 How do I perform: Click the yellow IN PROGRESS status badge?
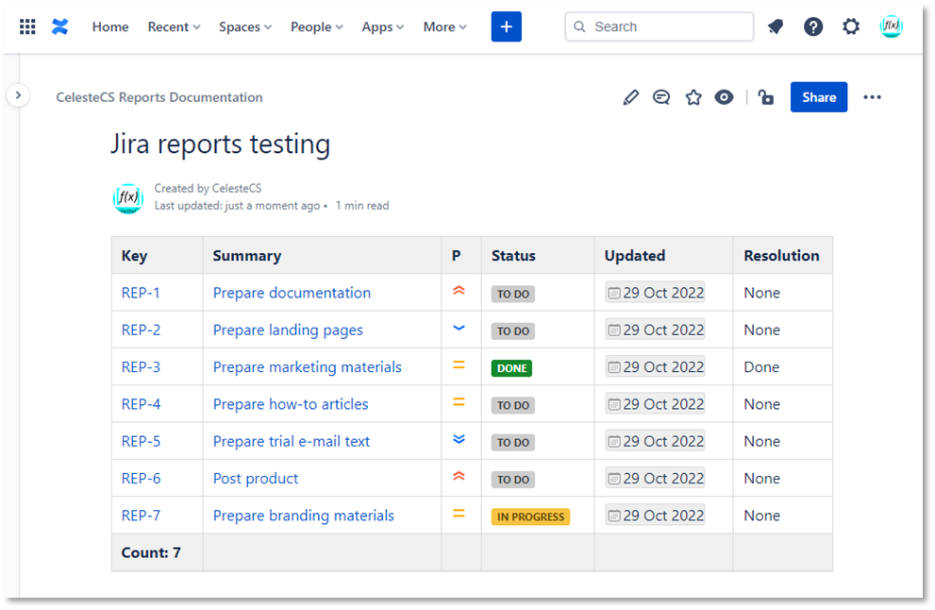click(x=530, y=517)
